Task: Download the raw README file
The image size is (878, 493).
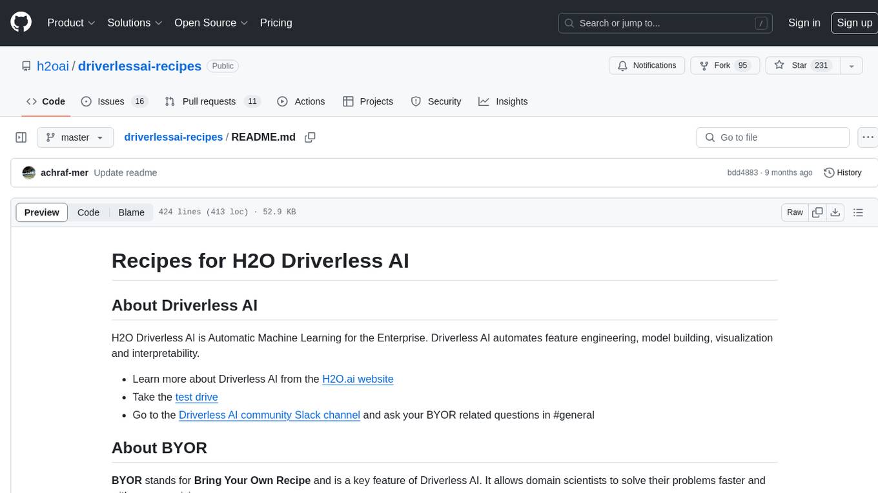Action: pos(835,212)
